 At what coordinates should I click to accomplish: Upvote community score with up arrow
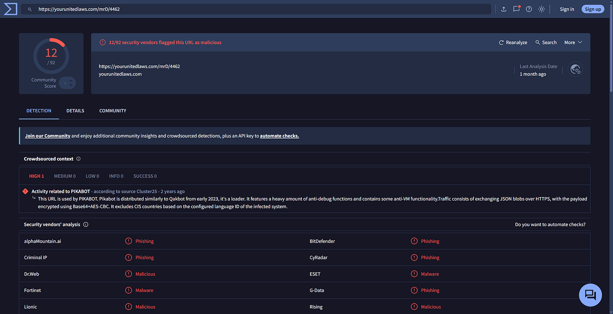pos(71,81)
